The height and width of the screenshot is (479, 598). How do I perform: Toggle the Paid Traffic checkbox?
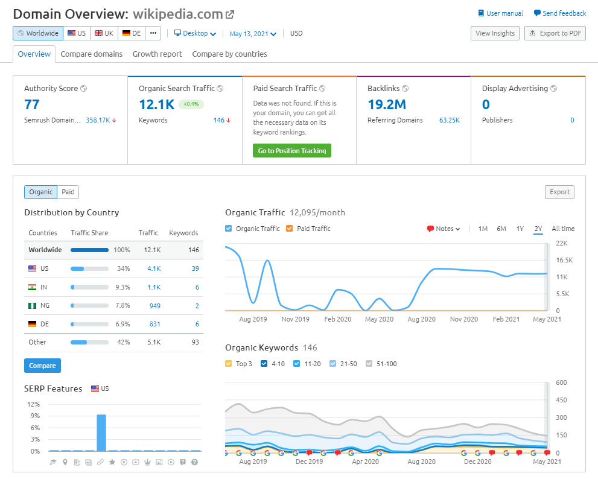pyautogui.click(x=290, y=229)
